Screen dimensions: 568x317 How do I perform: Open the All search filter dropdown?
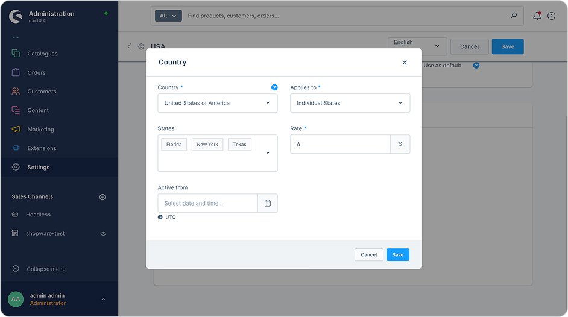(168, 16)
